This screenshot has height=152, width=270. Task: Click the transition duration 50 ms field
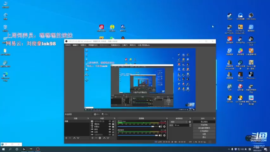coord(181,125)
